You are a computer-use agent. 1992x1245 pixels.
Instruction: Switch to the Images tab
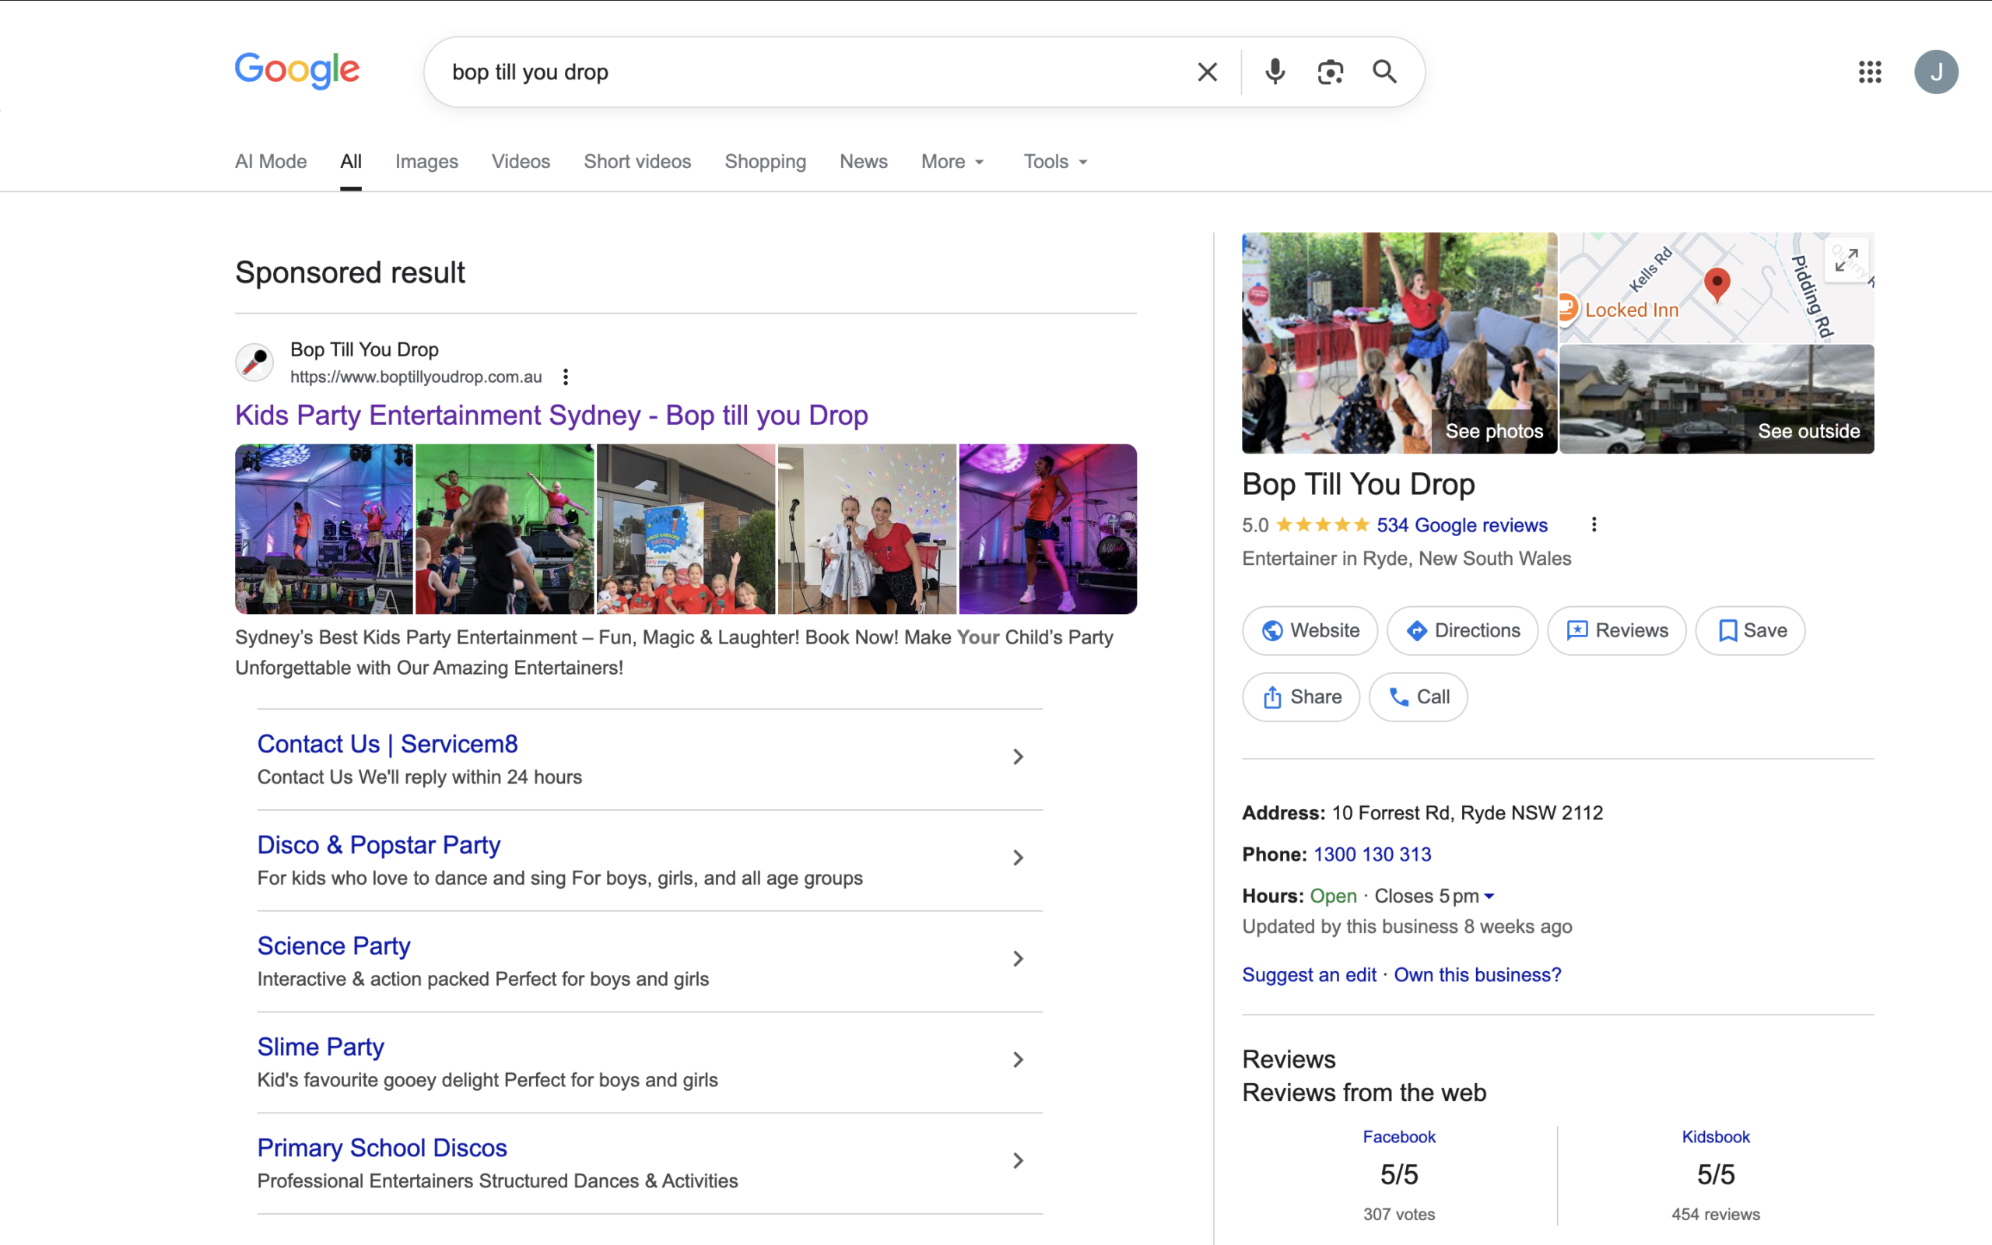(x=426, y=161)
